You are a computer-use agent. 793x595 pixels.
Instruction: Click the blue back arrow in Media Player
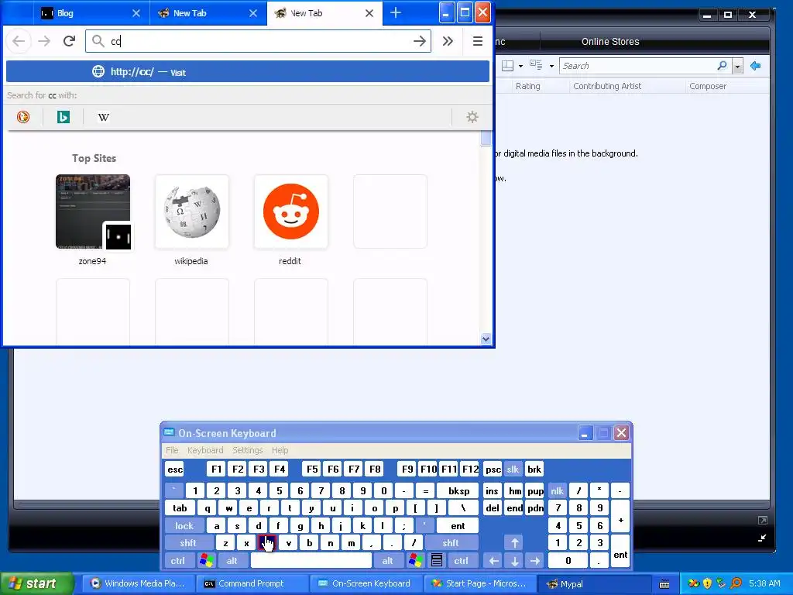pyautogui.click(x=756, y=66)
